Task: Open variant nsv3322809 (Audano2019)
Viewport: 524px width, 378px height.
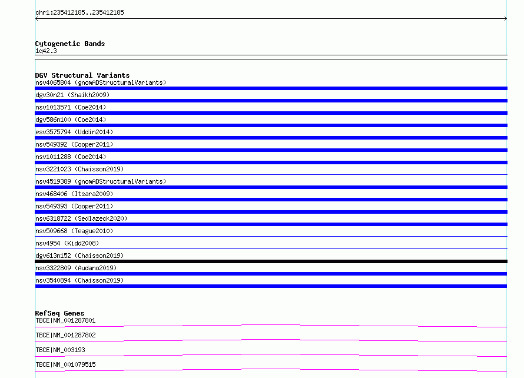Action: tap(76, 268)
